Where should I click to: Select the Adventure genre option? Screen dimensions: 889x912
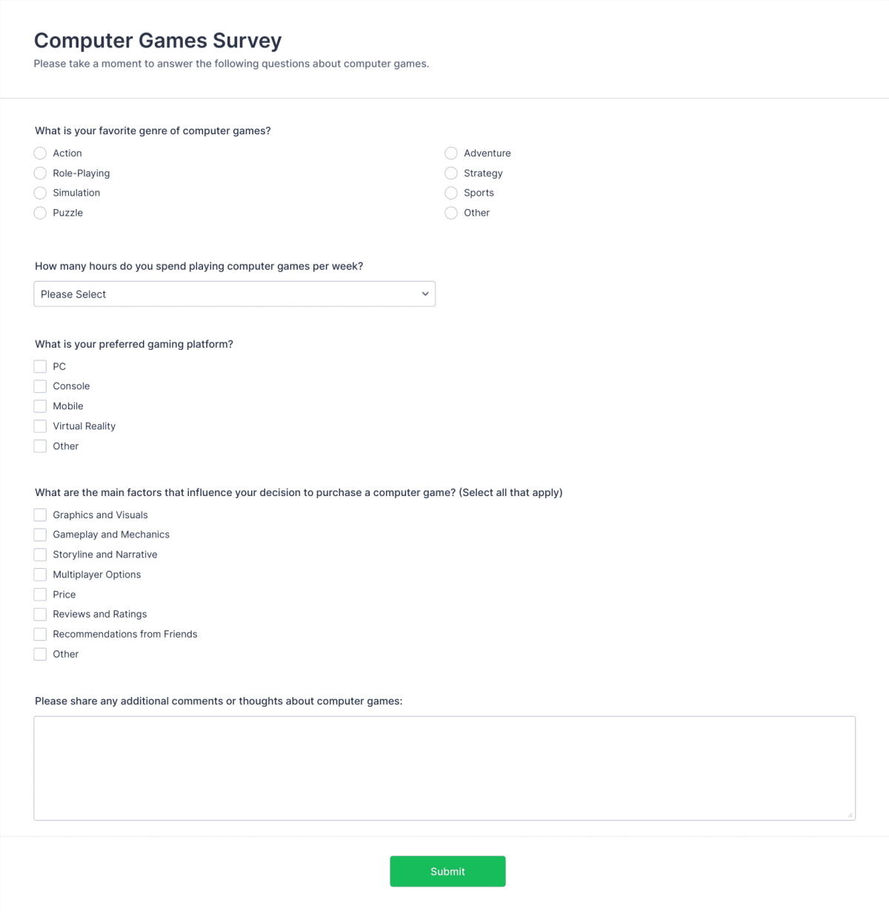451,153
